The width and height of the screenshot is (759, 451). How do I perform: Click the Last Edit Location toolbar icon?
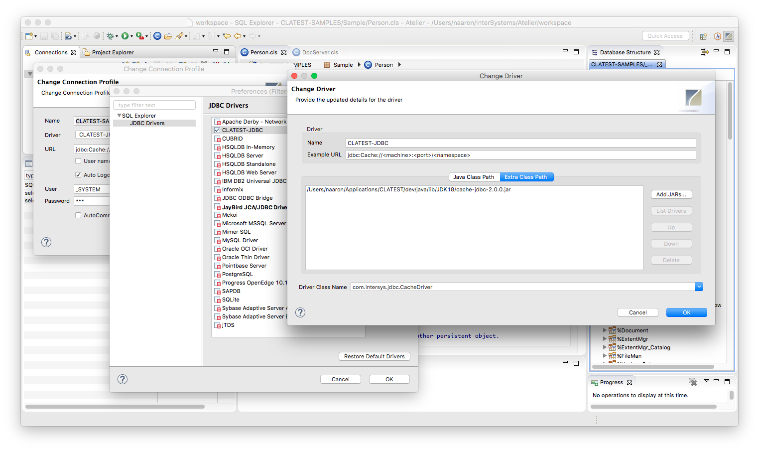(227, 36)
